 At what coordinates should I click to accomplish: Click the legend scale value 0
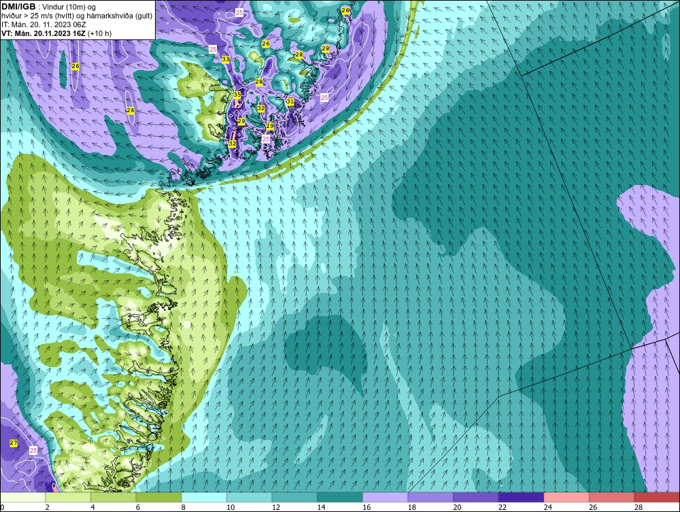pyautogui.click(x=2, y=507)
